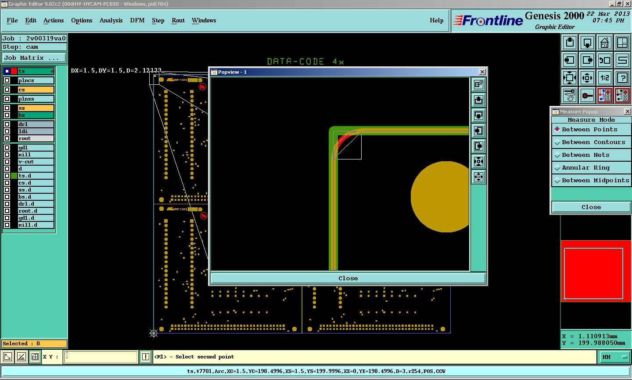The image size is (632, 380).
Task: Open the wrench and palette settings icon
Action: 570,95
